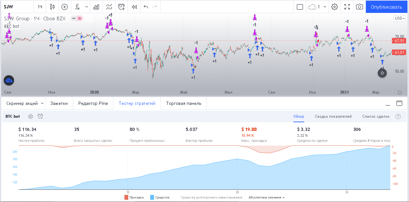Open the fx indicators menu
The width and height of the screenshot is (409, 202).
(77, 7)
